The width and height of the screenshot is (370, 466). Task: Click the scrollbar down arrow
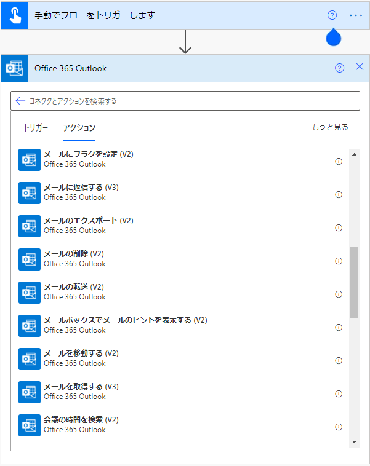tap(354, 442)
